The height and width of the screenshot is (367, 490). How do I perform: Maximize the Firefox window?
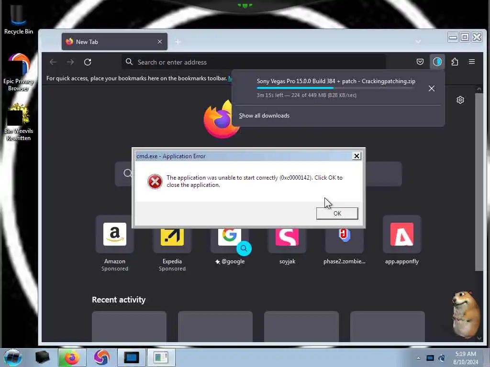(465, 37)
